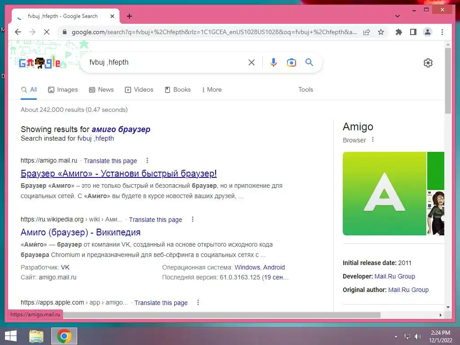Click the forward navigation arrow
This screenshot has width=460, height=345.
(x=32, y=32)
